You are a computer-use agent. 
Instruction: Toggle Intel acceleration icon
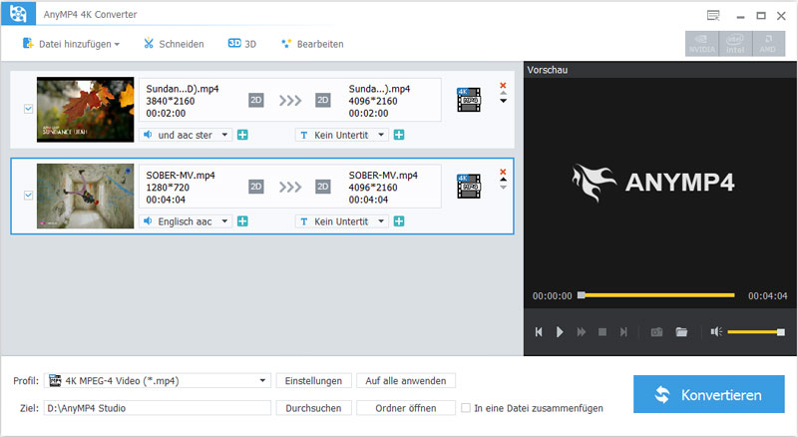click(x=735, y=44)
